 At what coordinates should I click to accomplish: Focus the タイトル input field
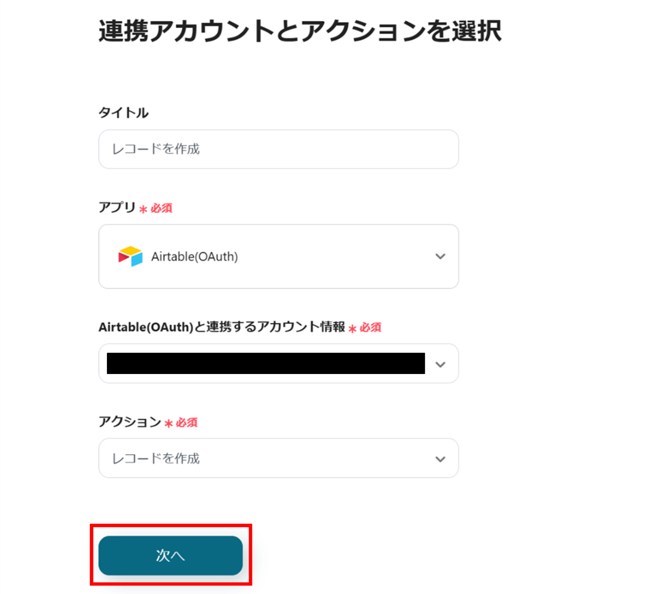(x=278, y=149)
